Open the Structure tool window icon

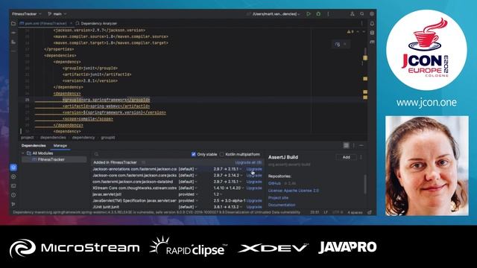coord(13,42)
